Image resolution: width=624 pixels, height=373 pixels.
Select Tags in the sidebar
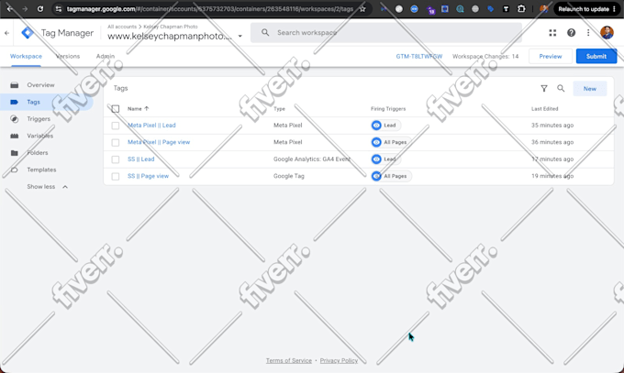click(33, 103)
